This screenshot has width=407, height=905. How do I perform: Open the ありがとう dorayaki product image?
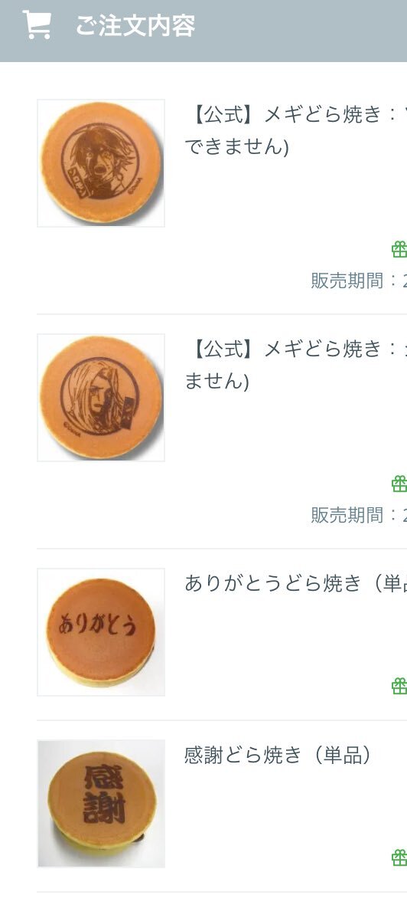[101, 632]
